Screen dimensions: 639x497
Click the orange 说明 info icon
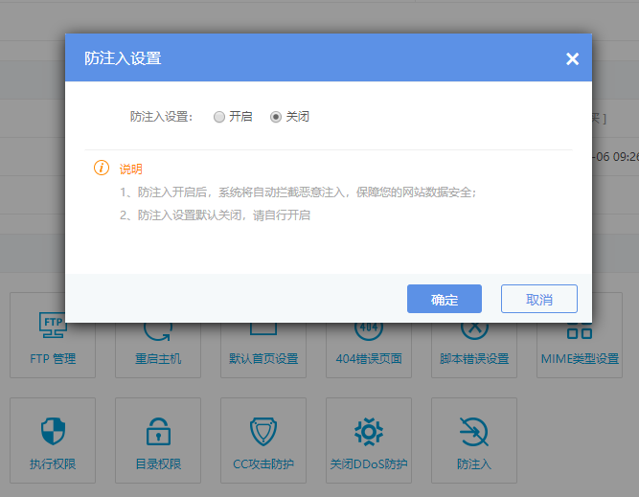click(x=102, y=169)
